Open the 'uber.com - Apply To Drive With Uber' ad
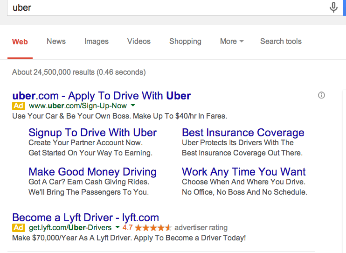This screenshot has width=346, height=253. [x=102, y=96]
